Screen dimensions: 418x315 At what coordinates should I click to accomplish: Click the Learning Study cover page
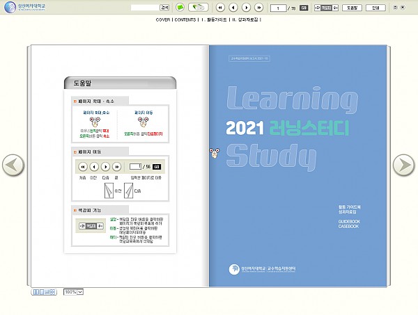[297, 166]
